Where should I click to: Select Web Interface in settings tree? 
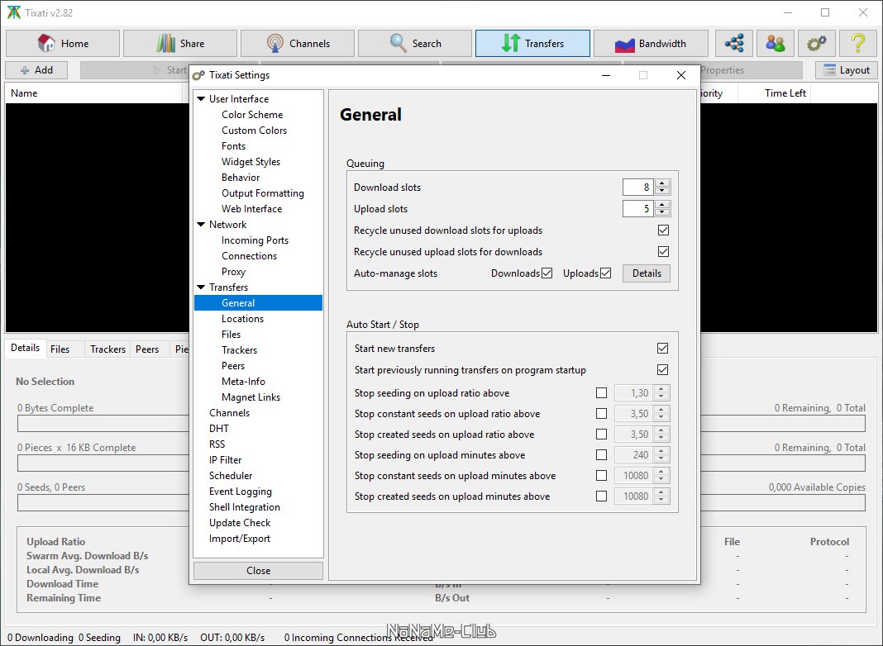click(251, 209)
